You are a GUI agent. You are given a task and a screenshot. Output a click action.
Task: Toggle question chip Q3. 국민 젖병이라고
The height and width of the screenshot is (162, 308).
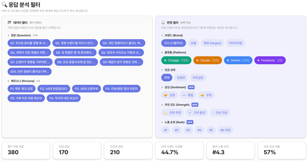click(x=123, y=43)
